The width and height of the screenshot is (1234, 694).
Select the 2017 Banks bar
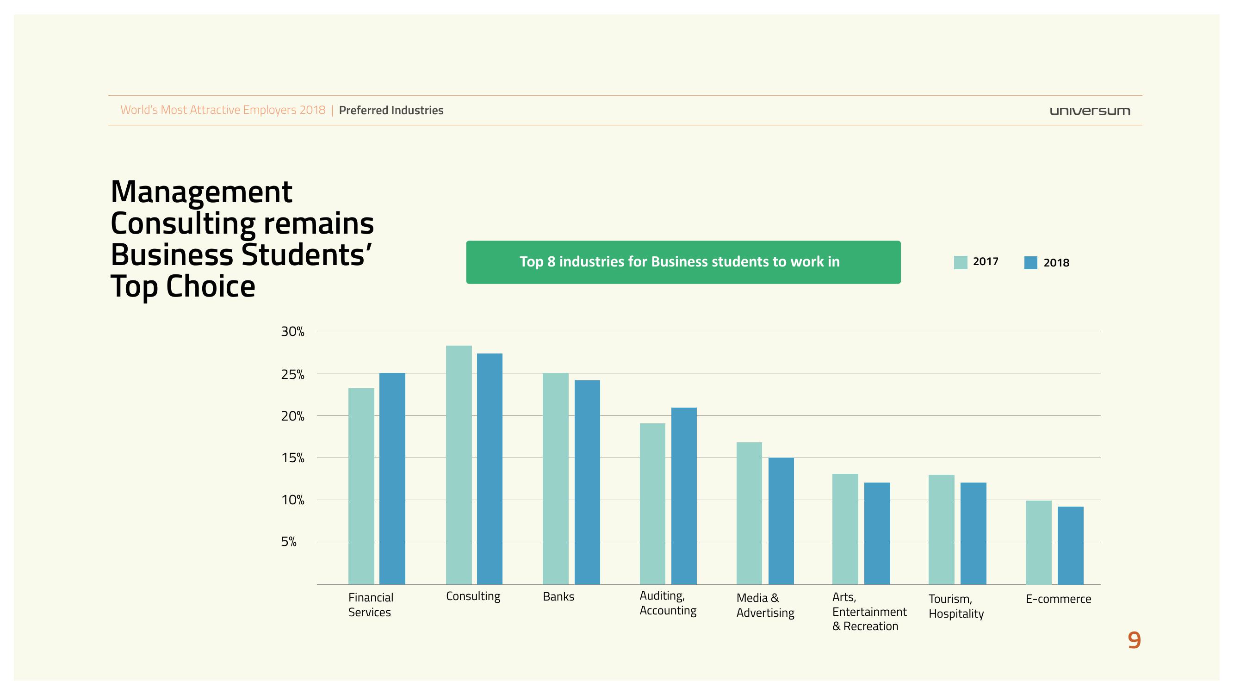click(x=555, y=478)
